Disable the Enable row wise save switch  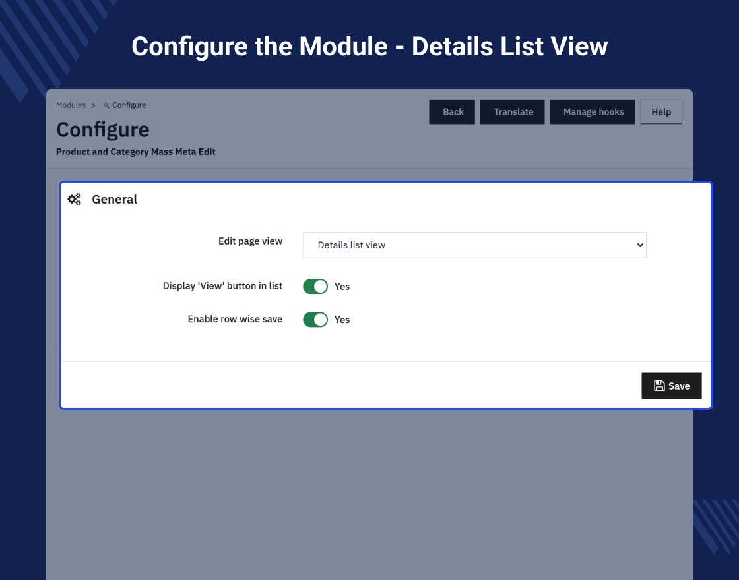tap(315, 319)
